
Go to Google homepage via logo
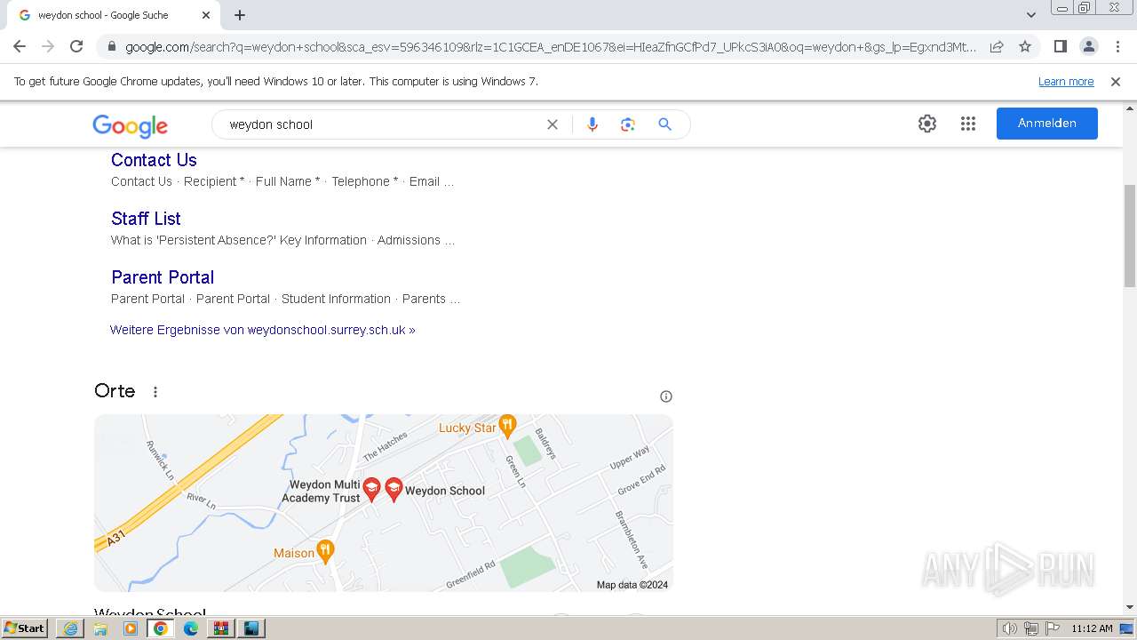(130, 125)
